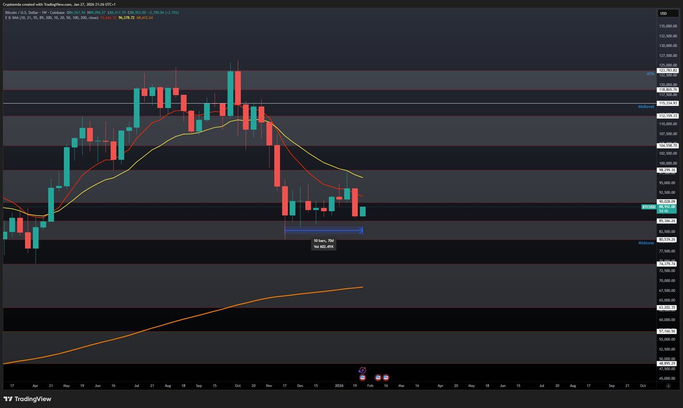Toggle the 5d 4h countdown on the price scale
Screen dimensions: 683x408
pos(664,211)
